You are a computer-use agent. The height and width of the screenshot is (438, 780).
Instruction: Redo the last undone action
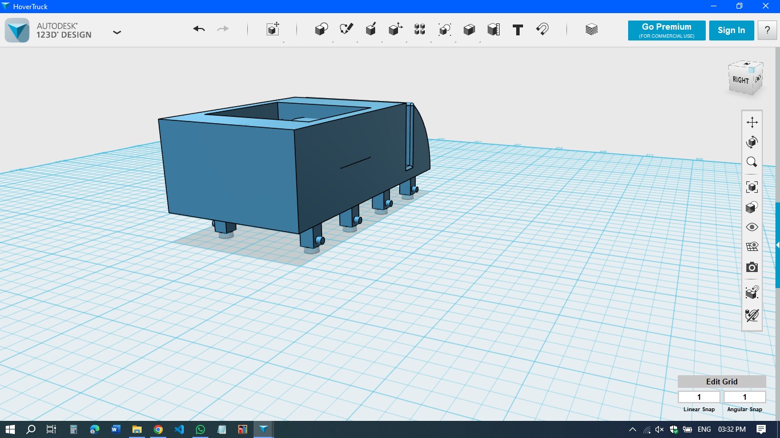tap(223, 29)
